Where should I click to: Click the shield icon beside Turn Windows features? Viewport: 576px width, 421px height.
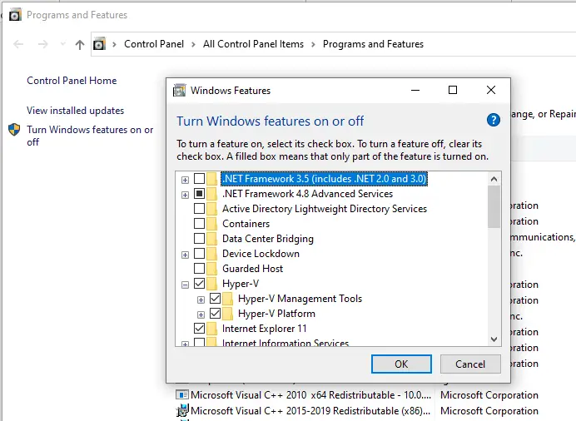(x=14, y=130)
